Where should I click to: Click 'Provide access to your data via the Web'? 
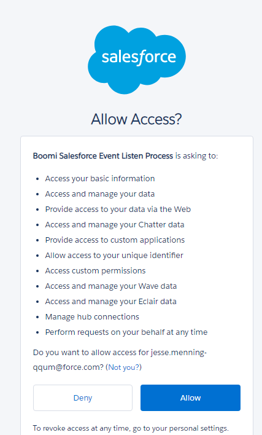click(118, 209)
